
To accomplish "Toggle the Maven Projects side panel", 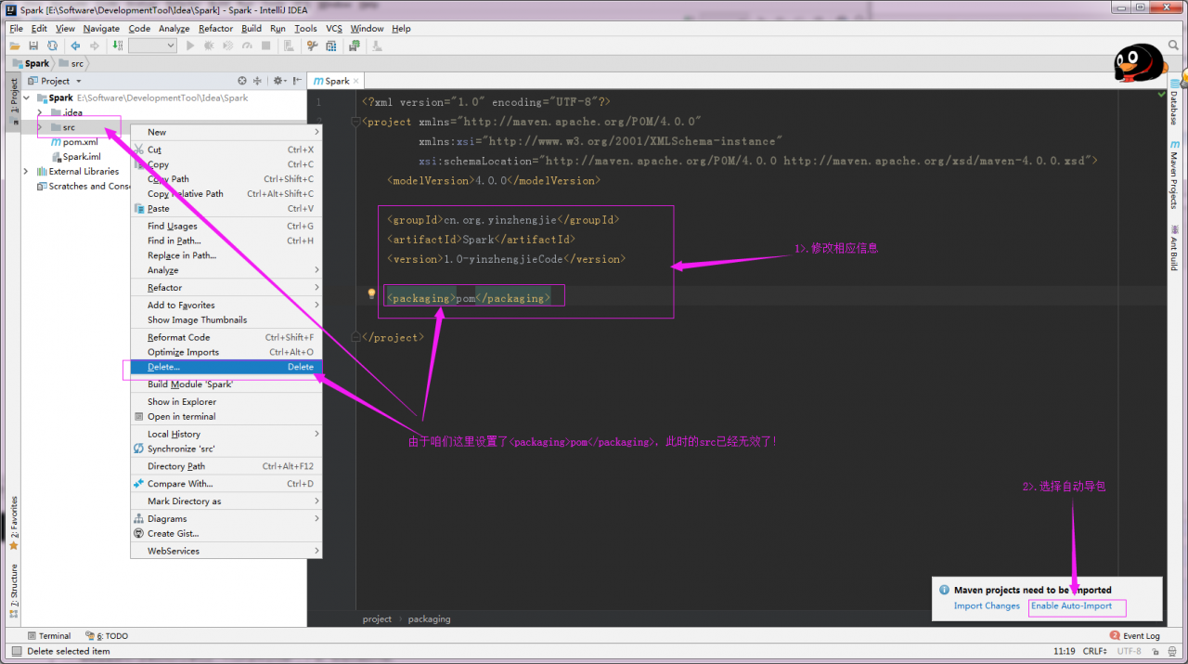I will [x=1174, y=175].
